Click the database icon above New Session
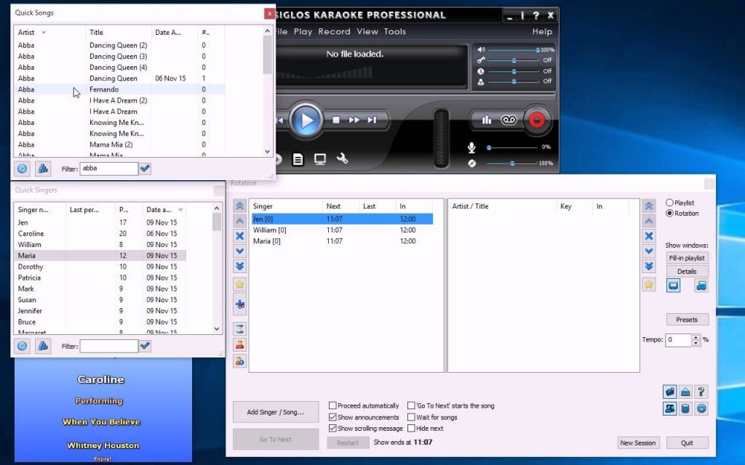745x465 pixels. (x=685, y=408)
